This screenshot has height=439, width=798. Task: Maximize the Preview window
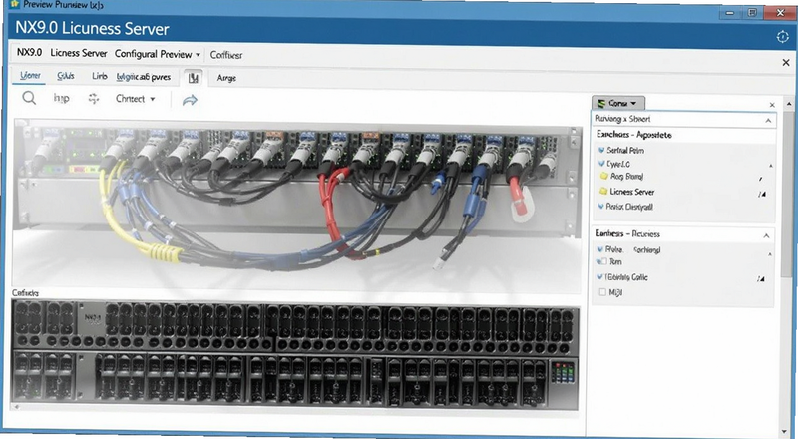click(753, 13)
